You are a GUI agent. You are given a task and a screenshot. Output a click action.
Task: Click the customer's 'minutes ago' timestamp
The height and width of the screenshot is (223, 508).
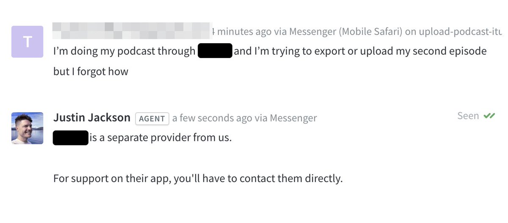[x=241, y=31]
